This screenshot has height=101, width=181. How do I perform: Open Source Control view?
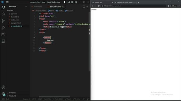click(3, 21)
